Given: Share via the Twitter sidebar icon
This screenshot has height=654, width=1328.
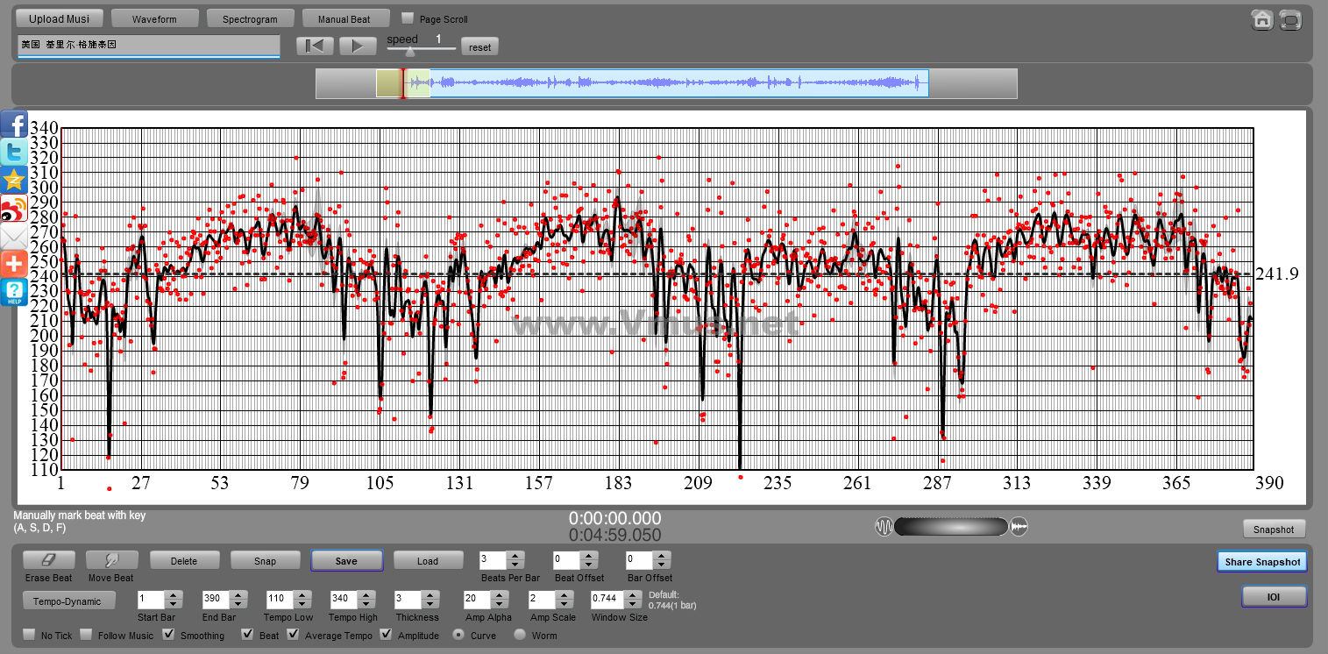Looking at the screenshot, I should click(x=13, y=153).
